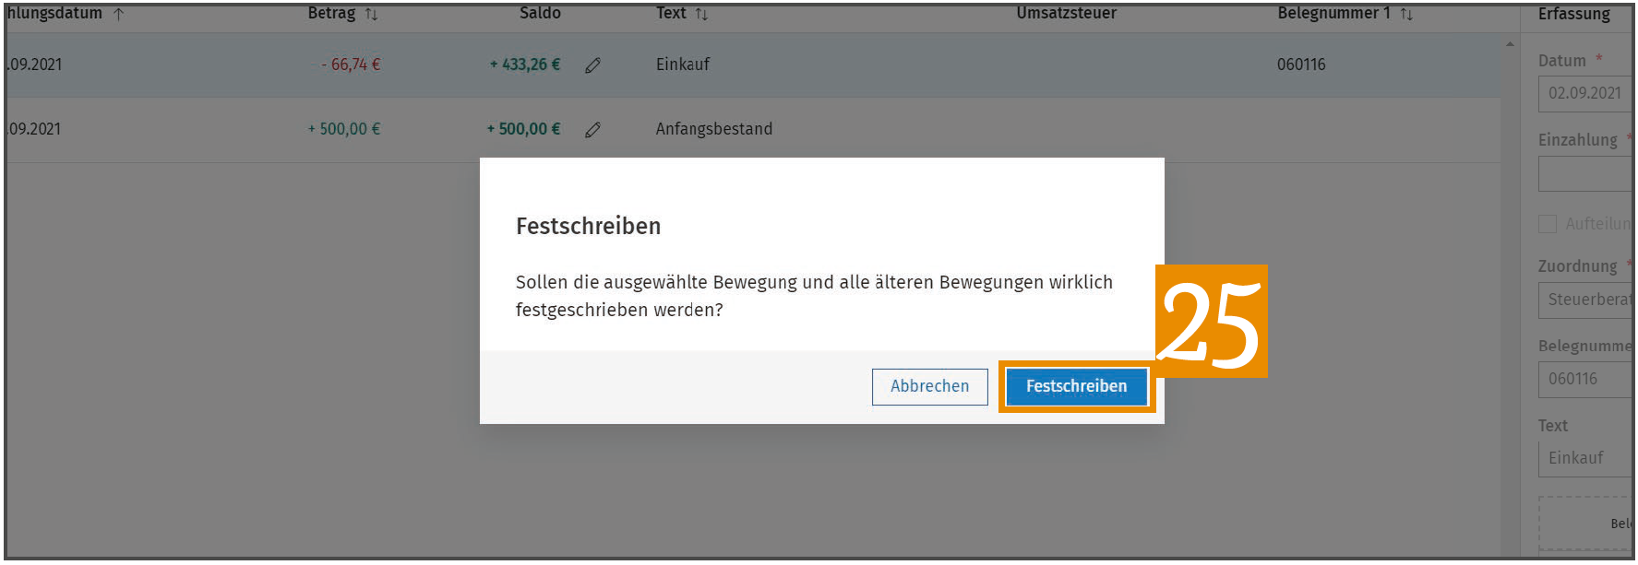The width and height of the screenshot is (1638, 565).
Task: Sort by Belegnummer 1 column arrows
Action: coord(1406,14)
